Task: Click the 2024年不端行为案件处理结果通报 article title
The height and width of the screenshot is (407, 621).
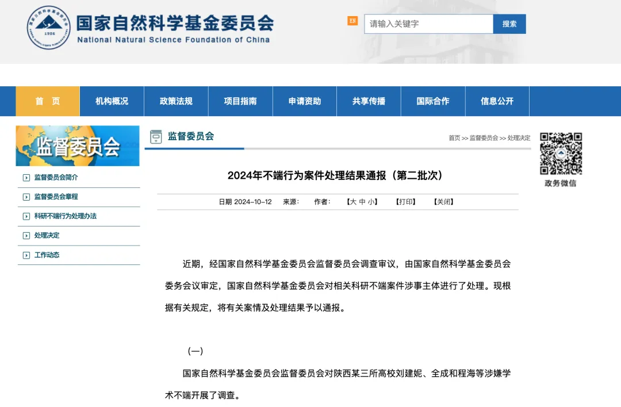Action: coord(335,175)
